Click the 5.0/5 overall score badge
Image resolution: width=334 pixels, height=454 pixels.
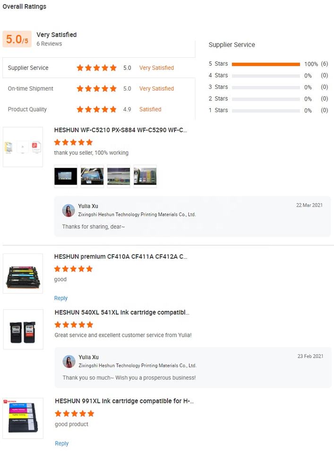point(17,39)
